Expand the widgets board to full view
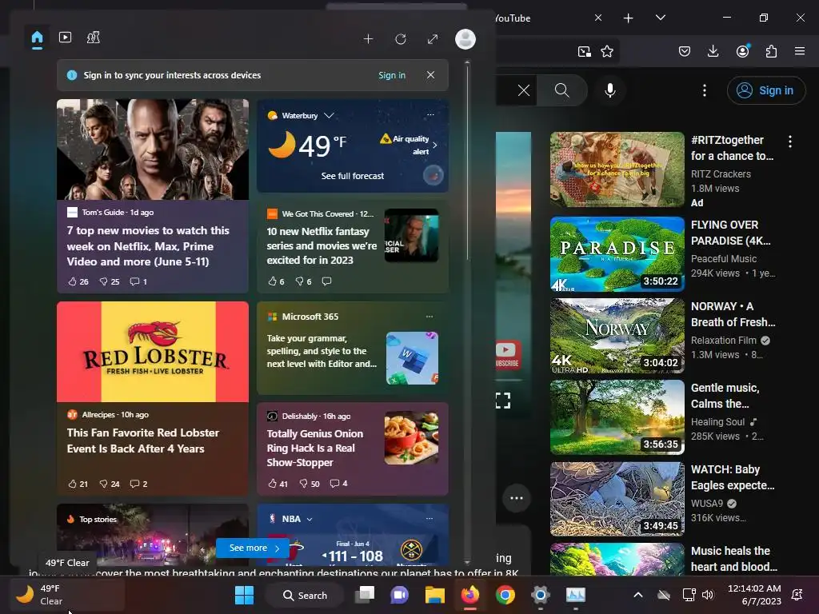 point(433,39)
